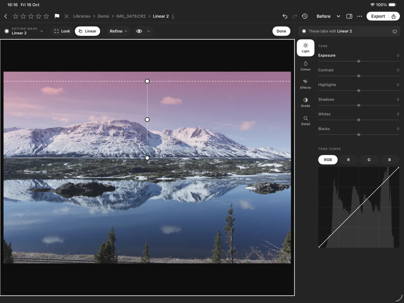The width and height of the screenshot is (404, 303).
Task: Select the Linear gradient mode
Action: [x=87, y=31]
